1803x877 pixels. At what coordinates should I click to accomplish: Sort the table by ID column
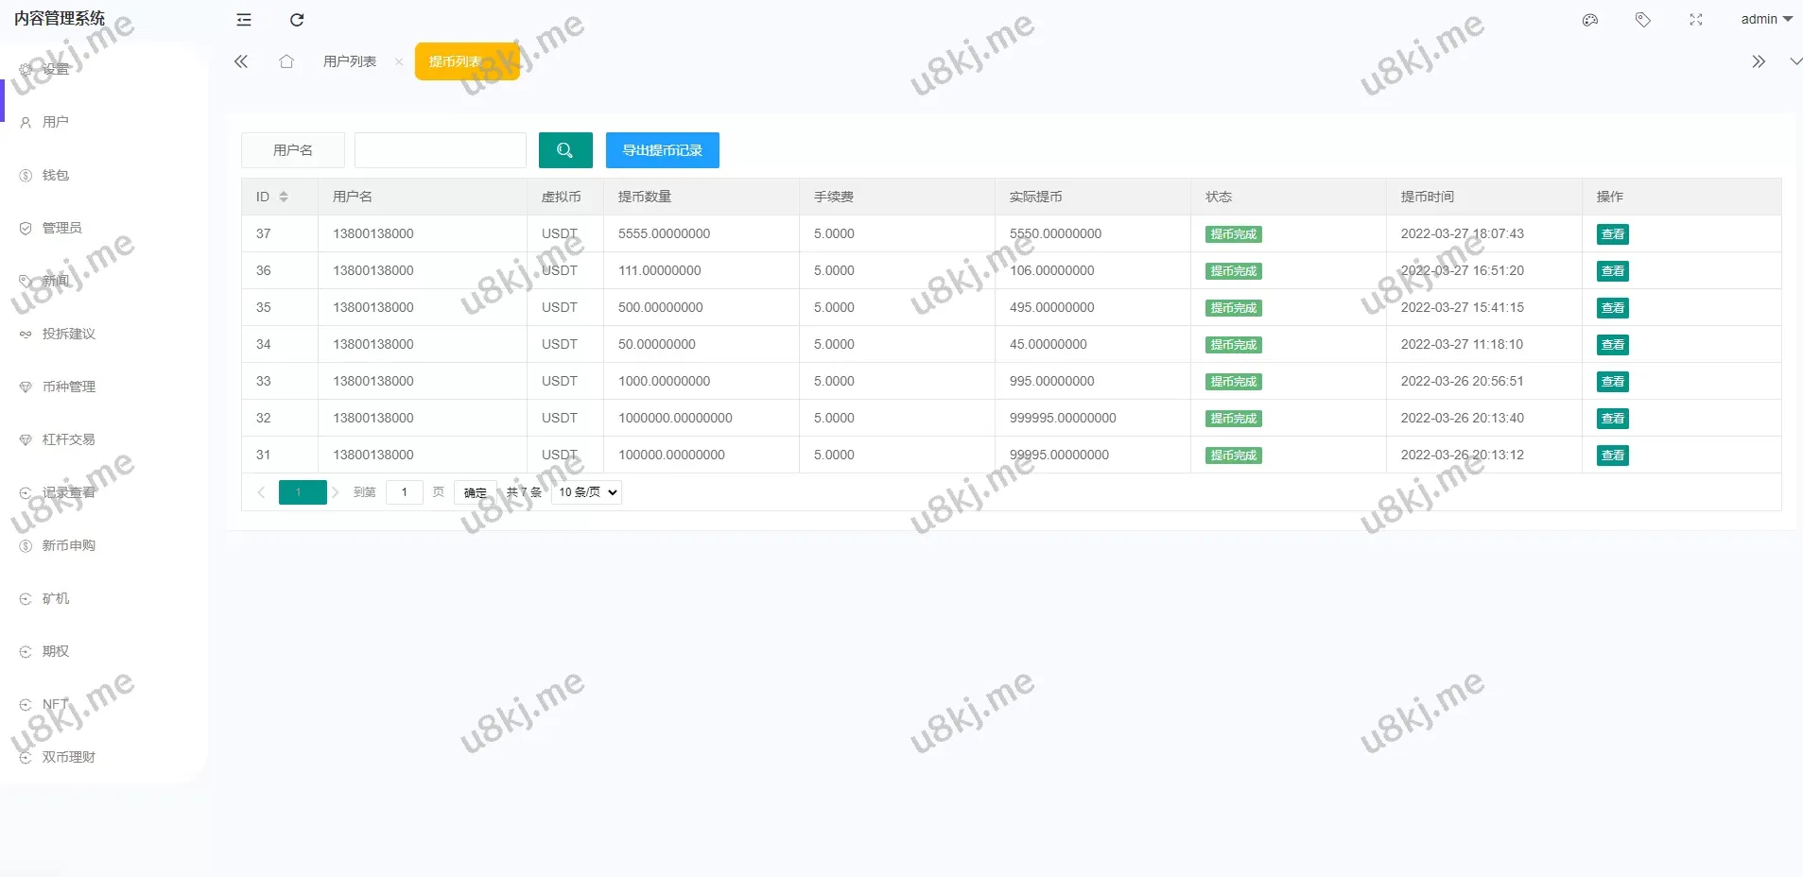pyautogui.click(x=283, y=197)
